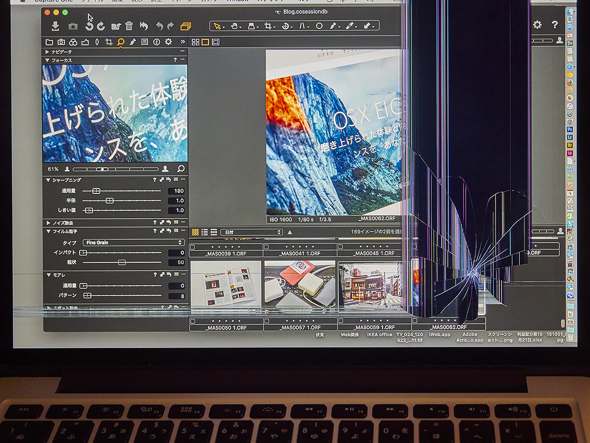Click the camera Capture icon in toolbar

[x=73, y=26]
